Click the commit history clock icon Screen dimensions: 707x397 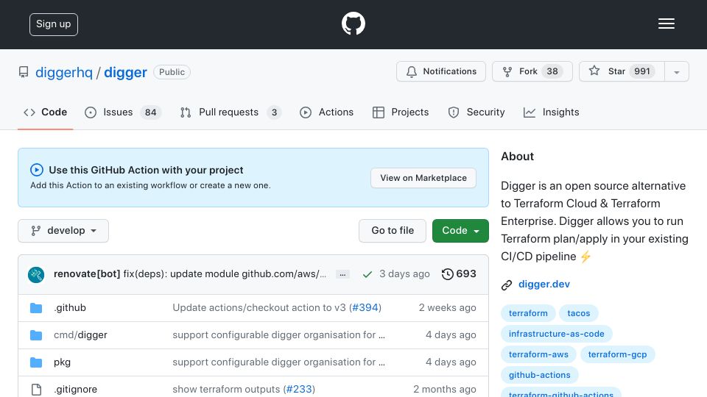tap(447, 274)
